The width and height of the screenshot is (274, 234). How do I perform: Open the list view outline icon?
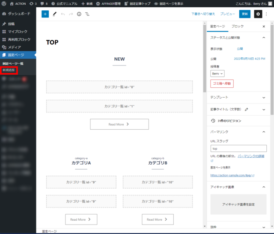tap(87, 14)
